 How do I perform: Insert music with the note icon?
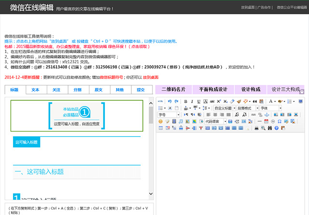(x=181, y=121)
